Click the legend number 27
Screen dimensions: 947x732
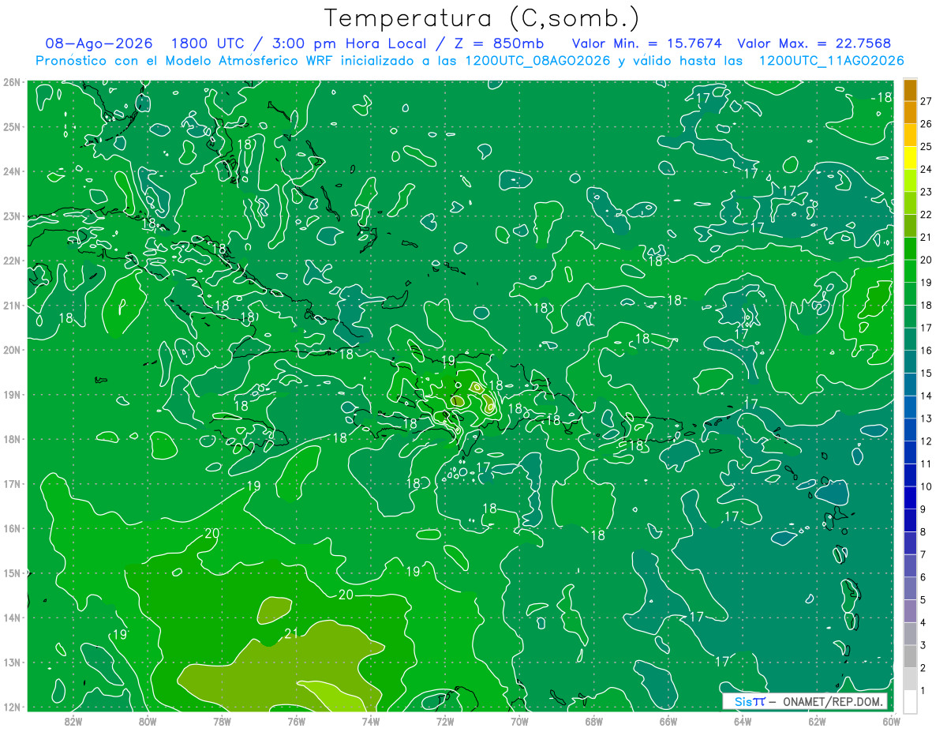point(926,101)
